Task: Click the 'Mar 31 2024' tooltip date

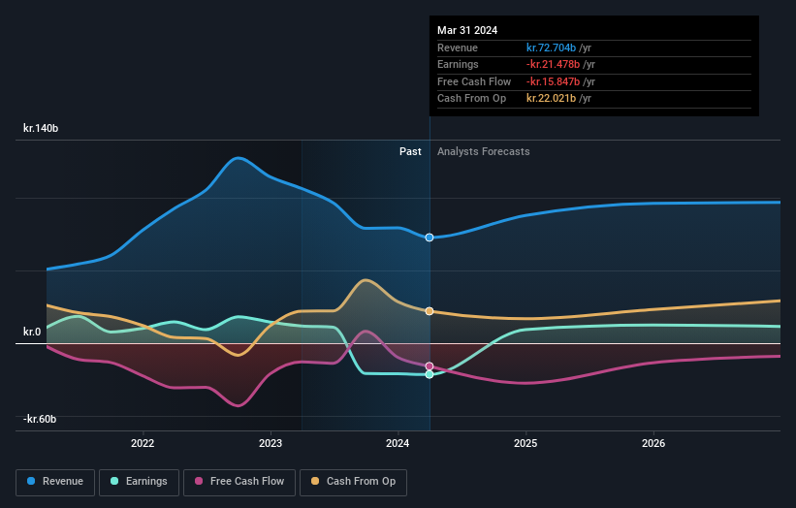Action: pos(467,30)
